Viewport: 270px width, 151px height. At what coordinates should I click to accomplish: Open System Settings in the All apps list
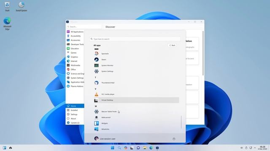(136, 71)
